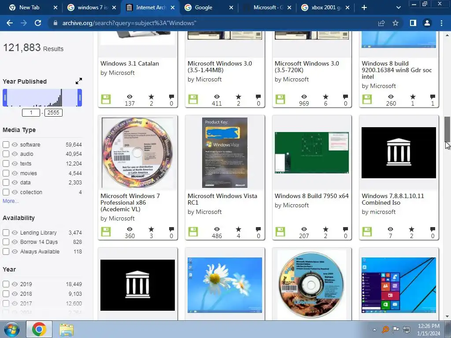Click favorites star on Windows 7,8,8.1,10,11 Combined Iso card
The height and width of the screenshot is (338, 451).
point(412,229)
